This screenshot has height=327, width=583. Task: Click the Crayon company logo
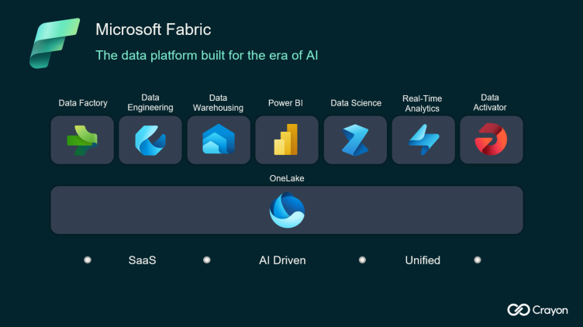coord(537,310)
